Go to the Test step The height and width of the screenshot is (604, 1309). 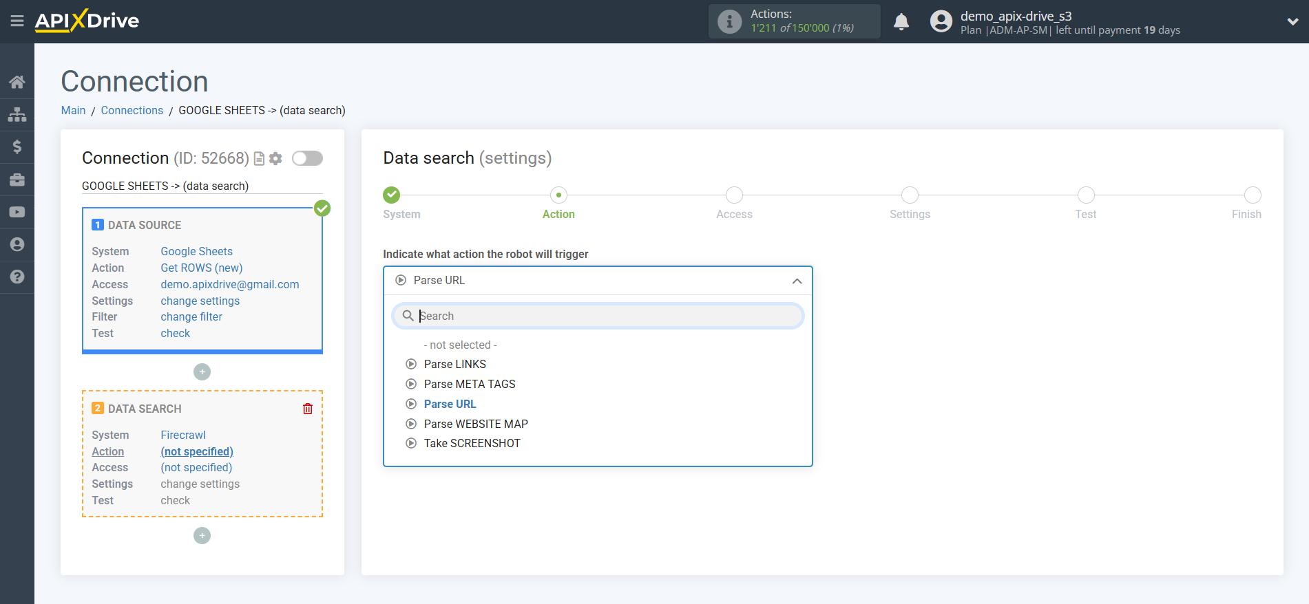tap(1086, 195)
